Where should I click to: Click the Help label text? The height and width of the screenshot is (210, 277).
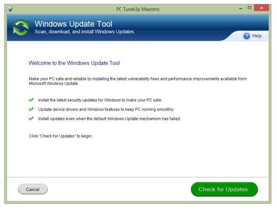(x=257, y=36)
